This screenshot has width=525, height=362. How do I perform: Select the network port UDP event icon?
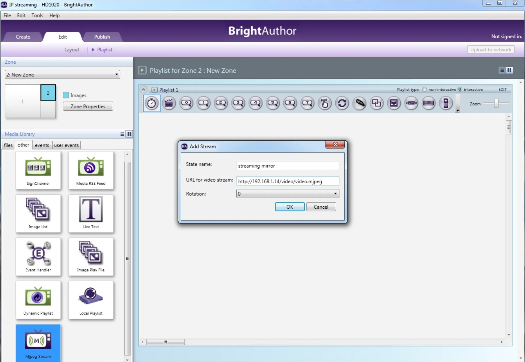tap(394, 103)
